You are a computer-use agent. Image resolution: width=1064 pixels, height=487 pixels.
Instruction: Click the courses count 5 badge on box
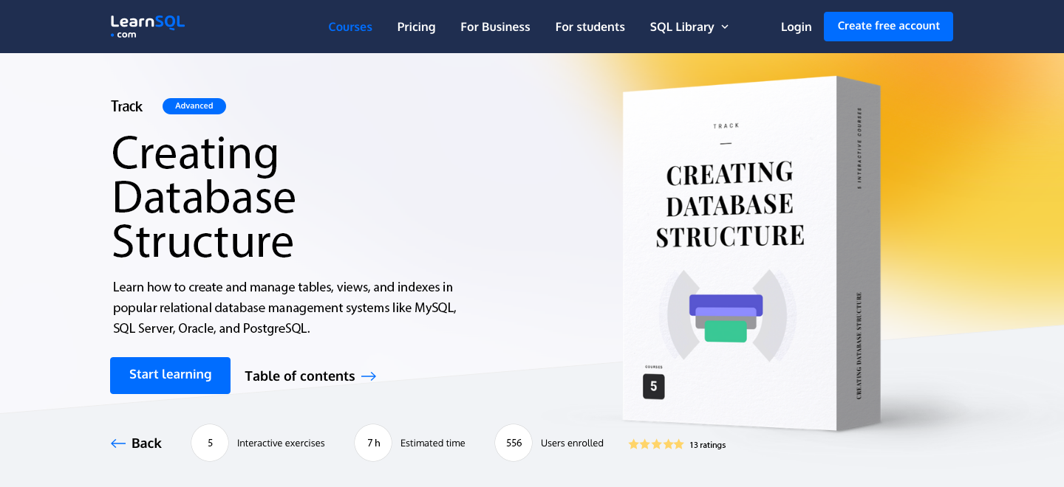point(654,387)
